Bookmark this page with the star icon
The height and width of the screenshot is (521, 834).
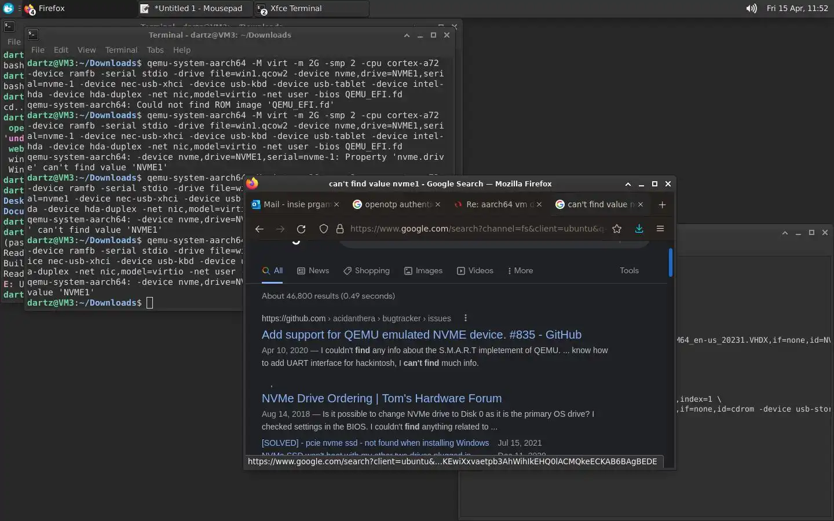tap(617, 229)
